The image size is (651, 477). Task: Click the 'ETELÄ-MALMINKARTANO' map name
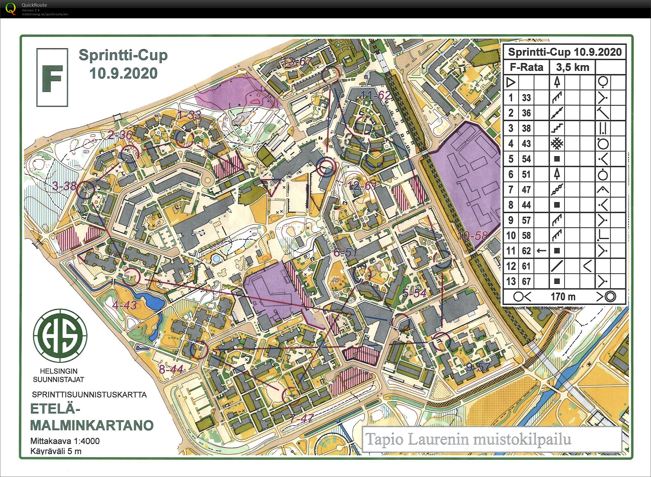click(x=92, y=417)
